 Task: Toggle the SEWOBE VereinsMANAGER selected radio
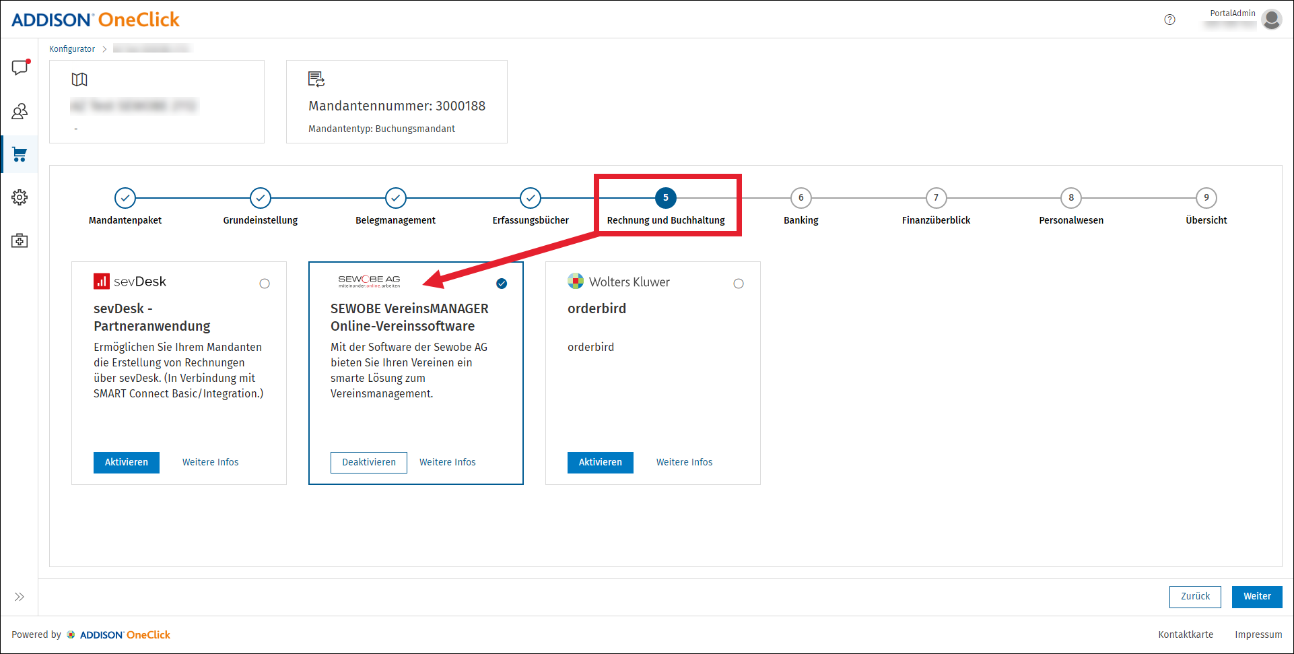click(x=502, y=284)
